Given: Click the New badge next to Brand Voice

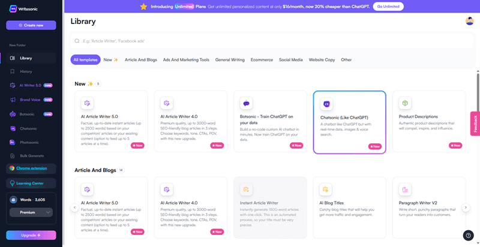Looking at the screenshot, I should click(48, 100).
